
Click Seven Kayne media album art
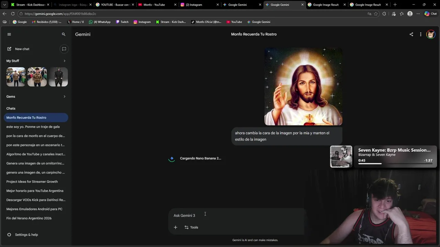341,156
